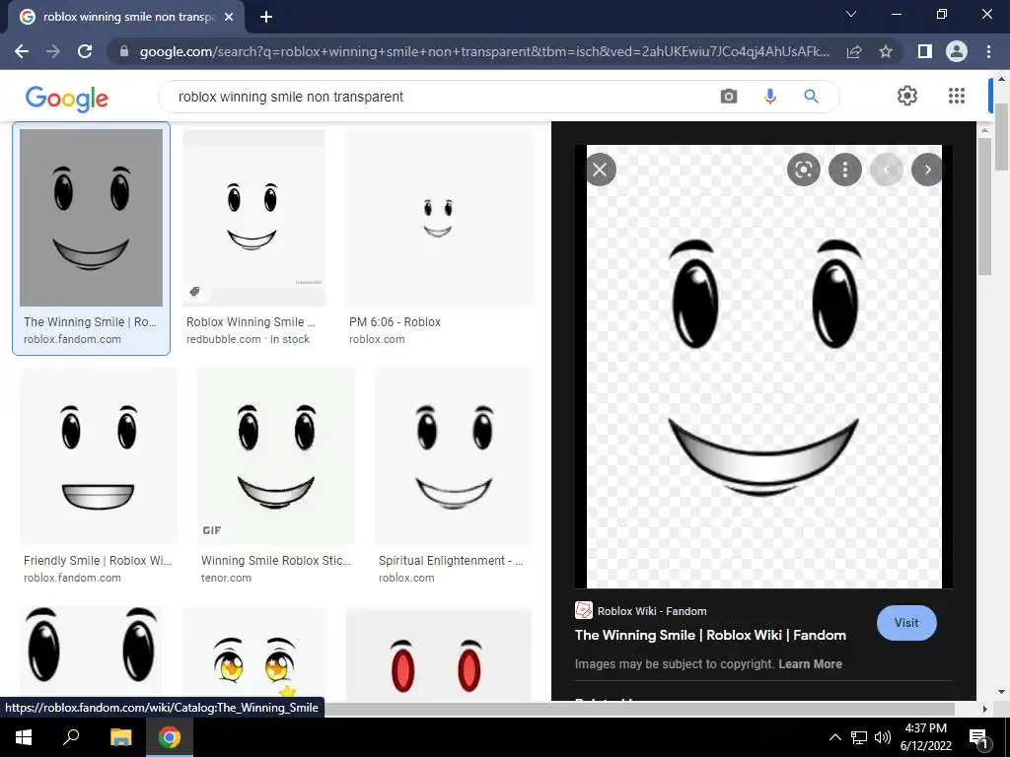The image size is (1010, 757).
Task: Click the share page icon in address bar
Action: (854, 51)
